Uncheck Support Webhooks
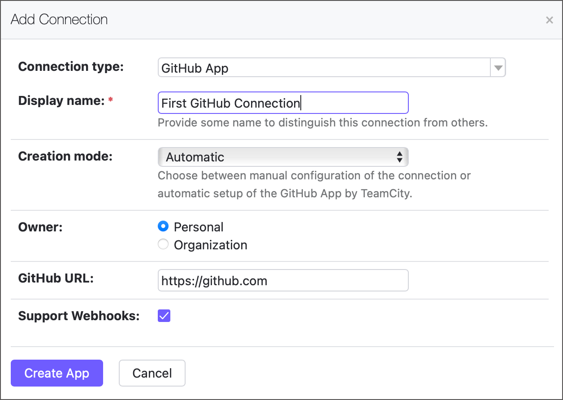This screenshot has height=400, width=563. click(164, 316)
